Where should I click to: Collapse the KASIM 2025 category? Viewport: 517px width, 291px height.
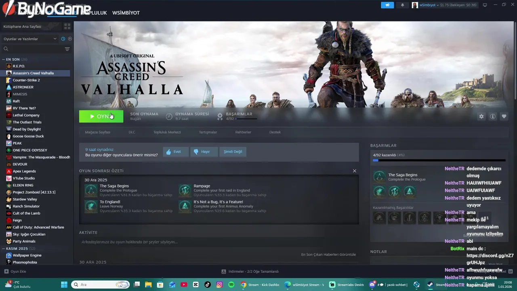point(4,249)
